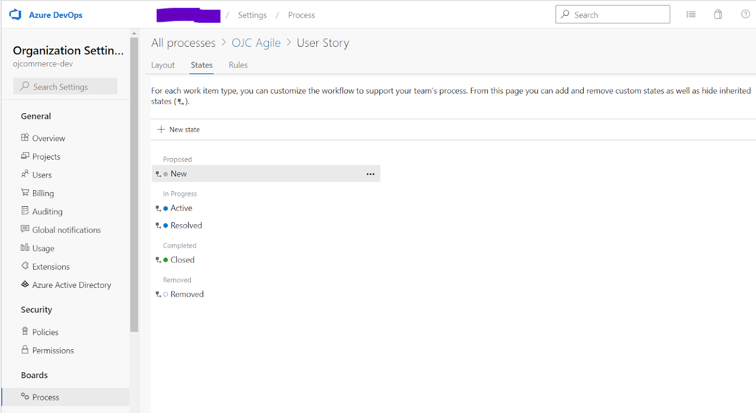
Task: Click the Process gears icon
Action: click(25, 396)
